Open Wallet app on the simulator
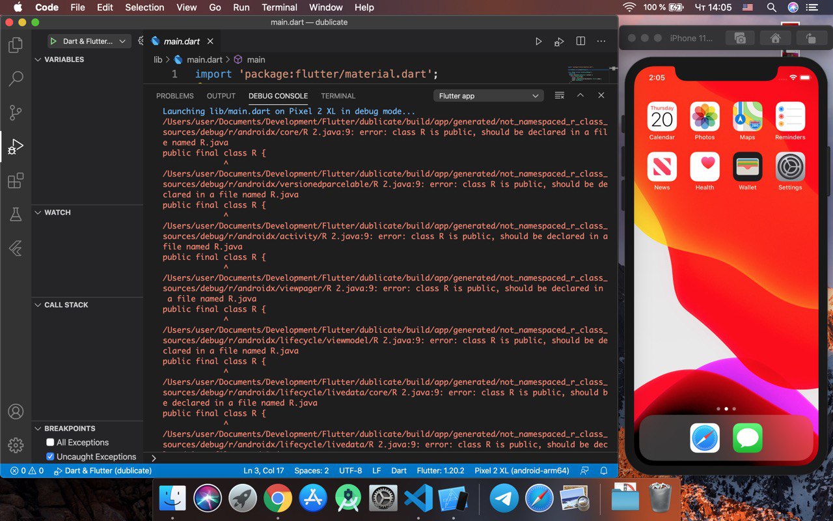The image size is (833, 521). tap(747, 167)
